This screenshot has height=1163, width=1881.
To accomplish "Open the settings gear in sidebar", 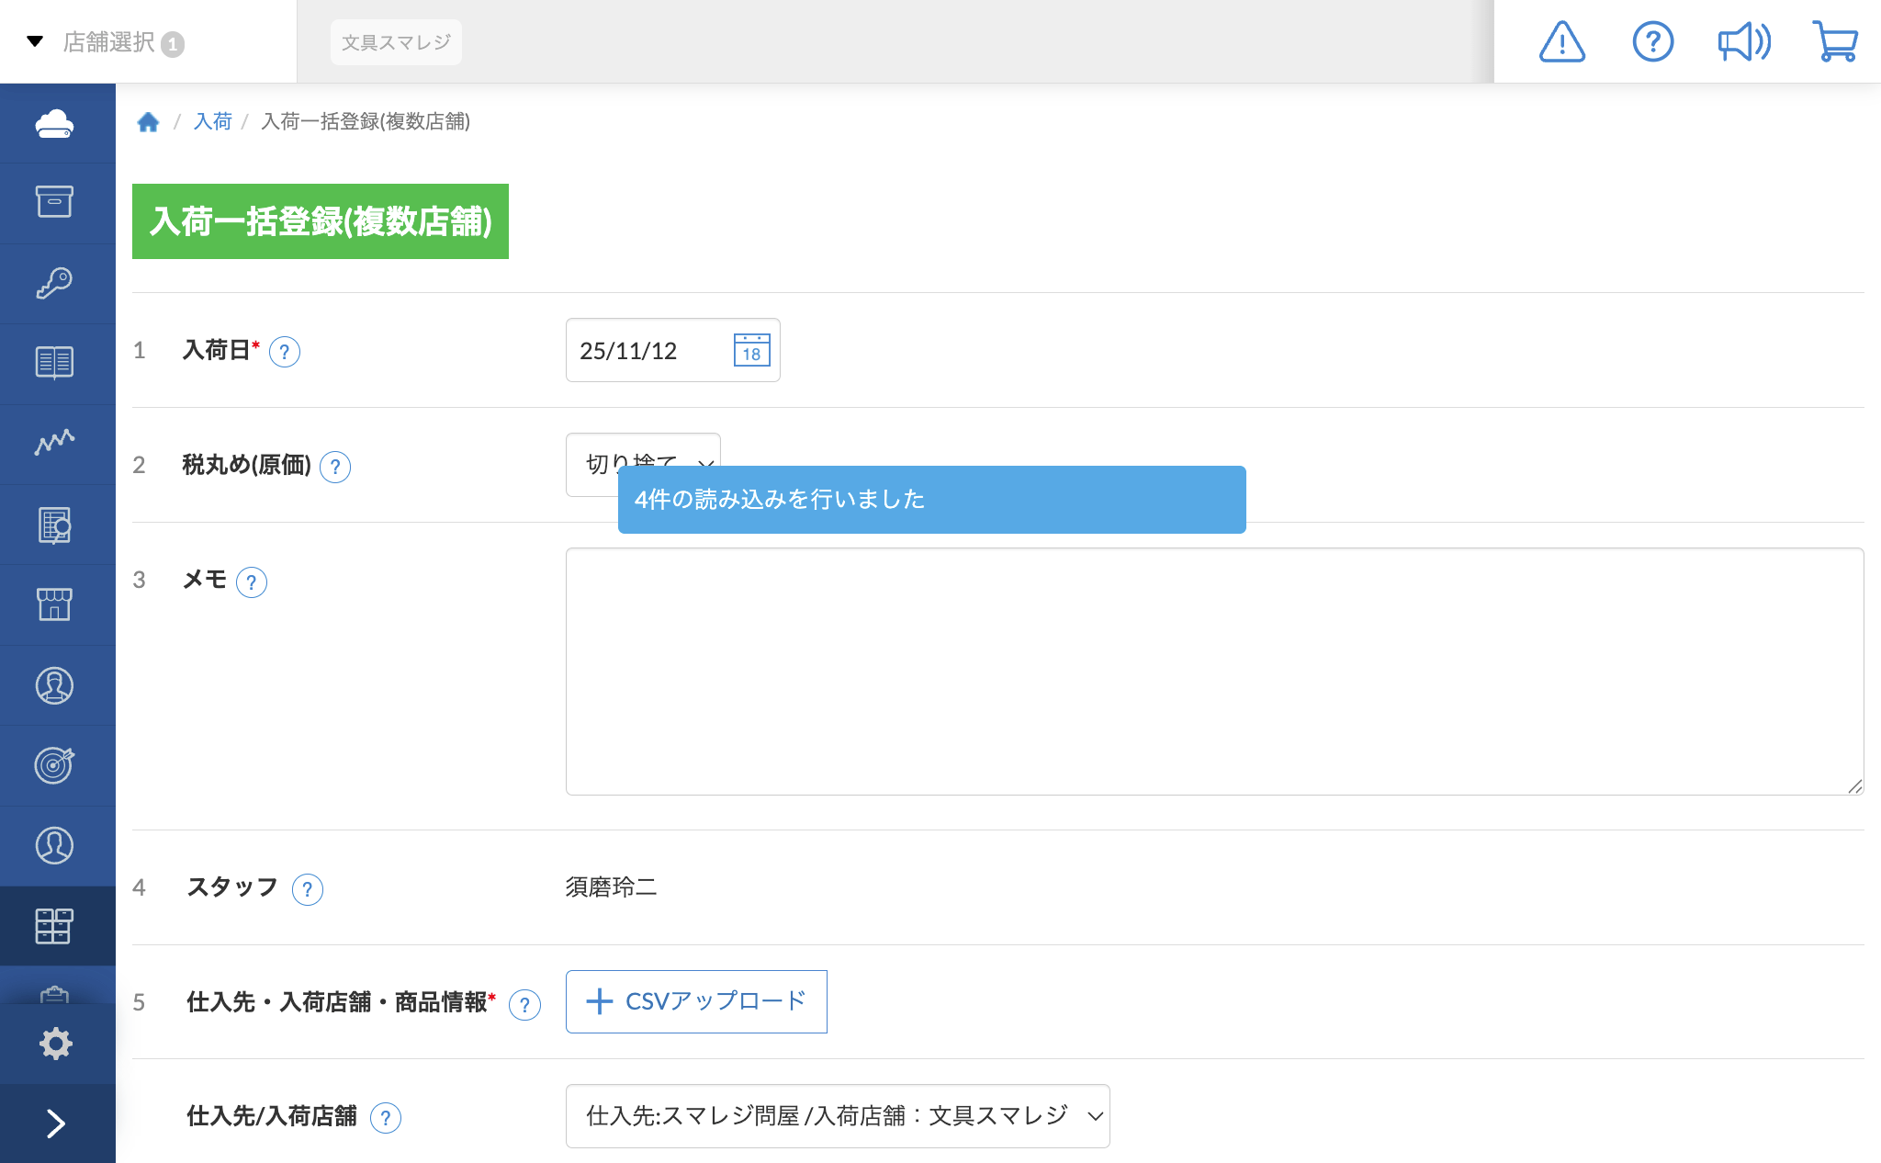I will pyautogui.click(x=55, y=1044).
